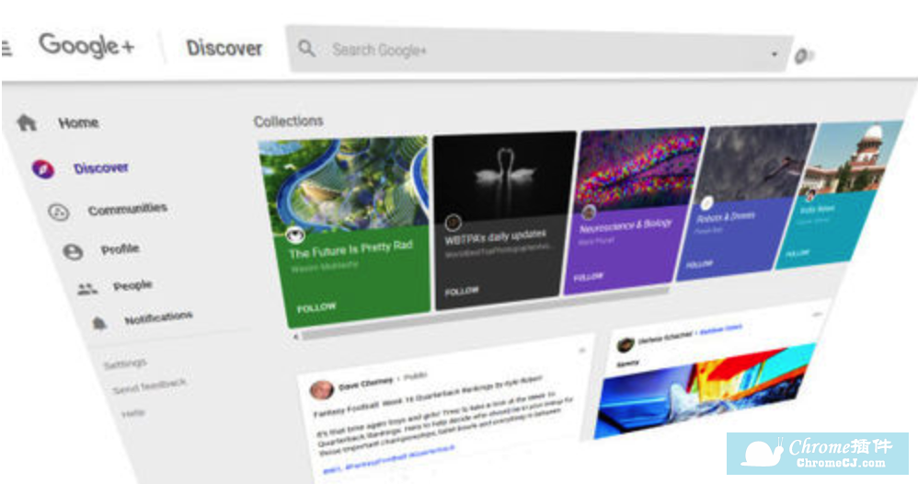
Task: Open People from the sidebar
Action: [132, 285]
